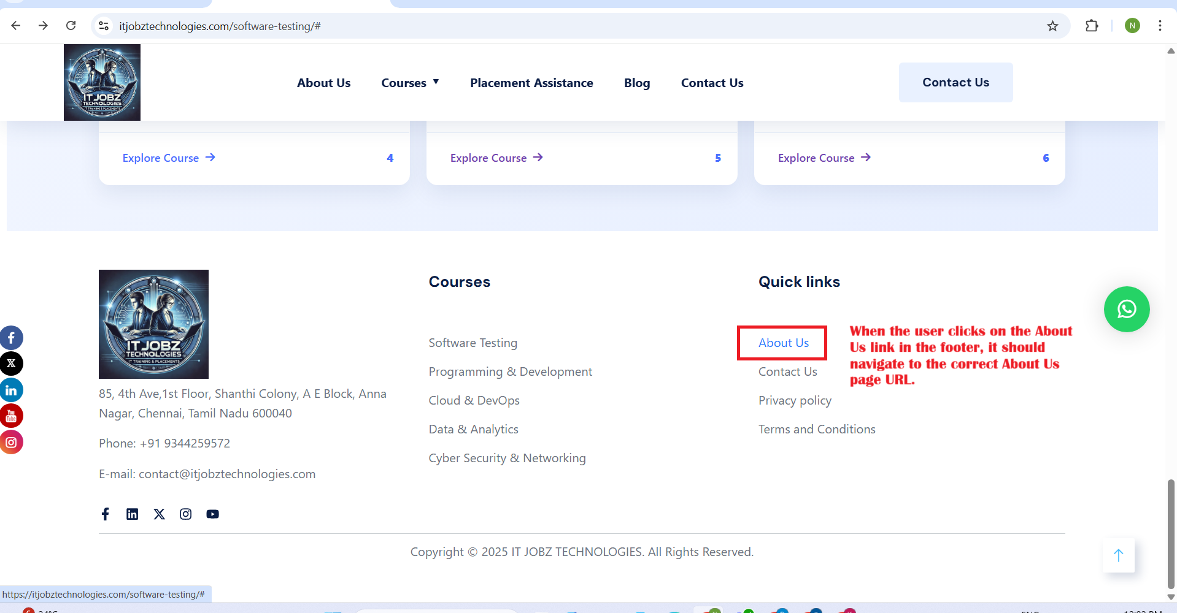The width and height of the screenshot is (1177, 613).
Task: Open Chrome's three-dot menu
Action: pyautogui.click(x=1159, y=26)
